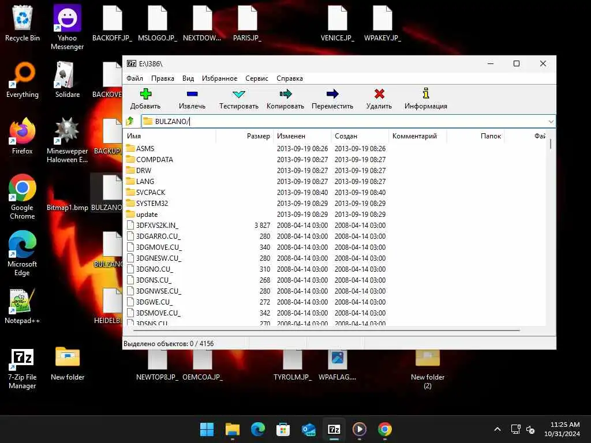This screenshot has height=443, width=591.
Task: Select the file 3DGNWSE.CU_
Action: (158, 291)
